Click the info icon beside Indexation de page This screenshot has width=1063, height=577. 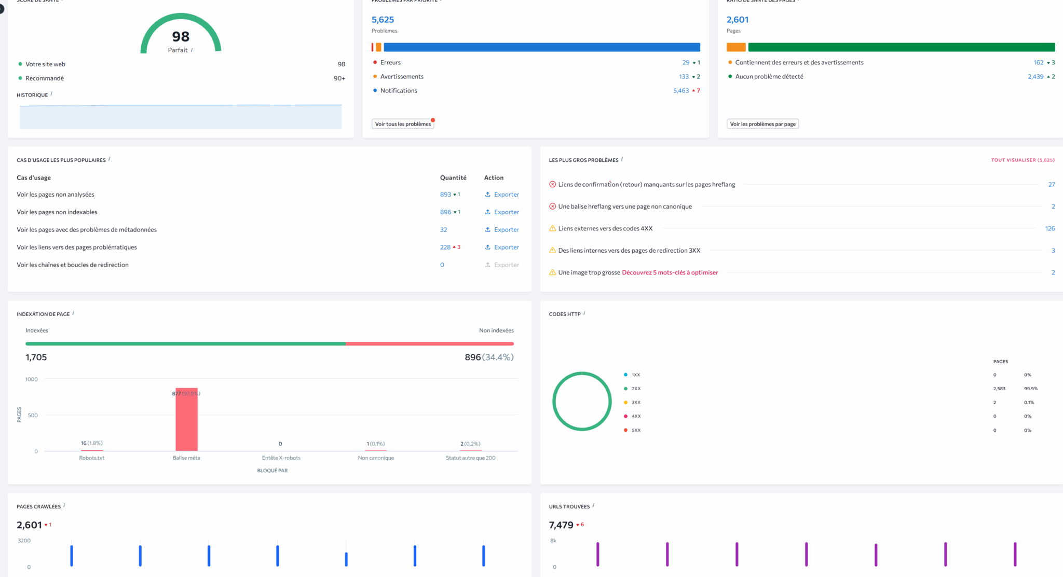[73, 313]
